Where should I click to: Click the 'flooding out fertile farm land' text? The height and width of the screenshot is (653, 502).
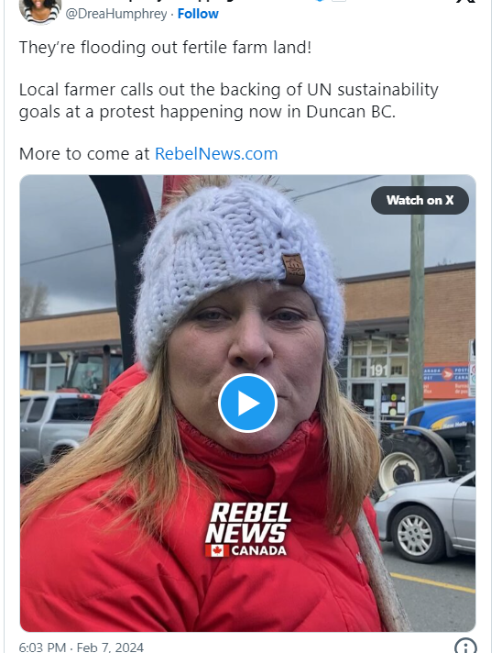(x=195, y=47)
